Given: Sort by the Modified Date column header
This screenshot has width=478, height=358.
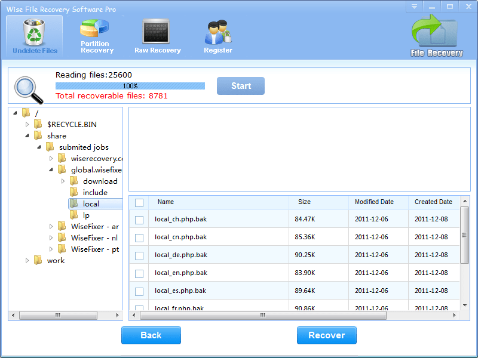Looking at the screenshot, I should coord(378,202).
